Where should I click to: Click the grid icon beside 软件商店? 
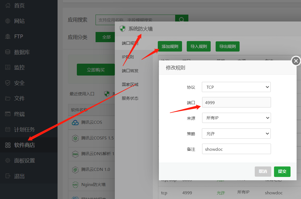click(x=8, y=145)
